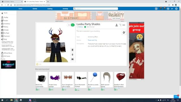Switch to the first Roblox Home tab
The height and width of the screenshot is (102, 181).
[12, 2]
